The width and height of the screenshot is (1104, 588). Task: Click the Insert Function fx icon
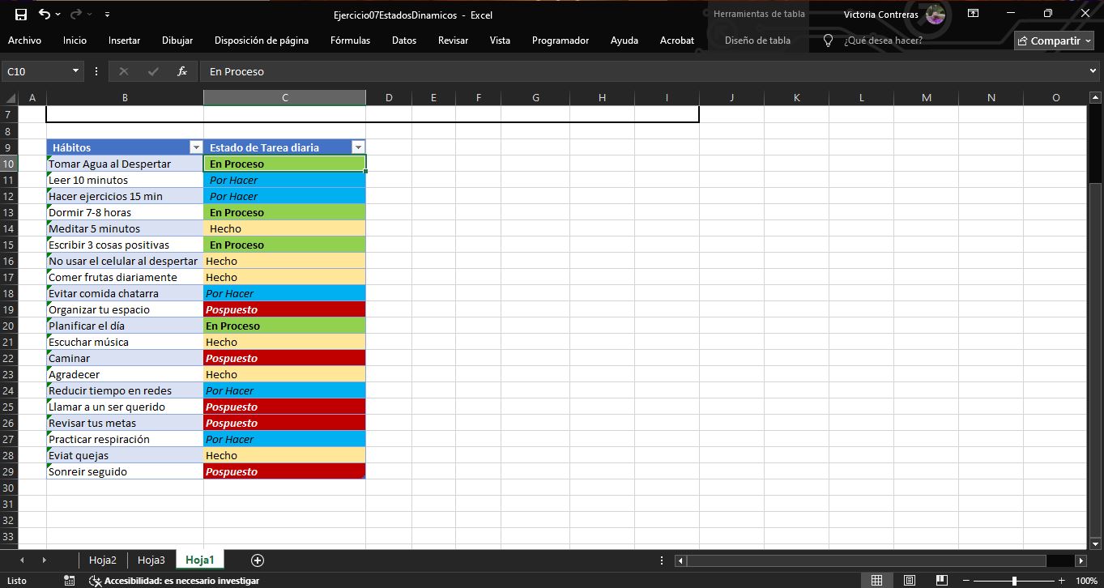click(182, 71)
